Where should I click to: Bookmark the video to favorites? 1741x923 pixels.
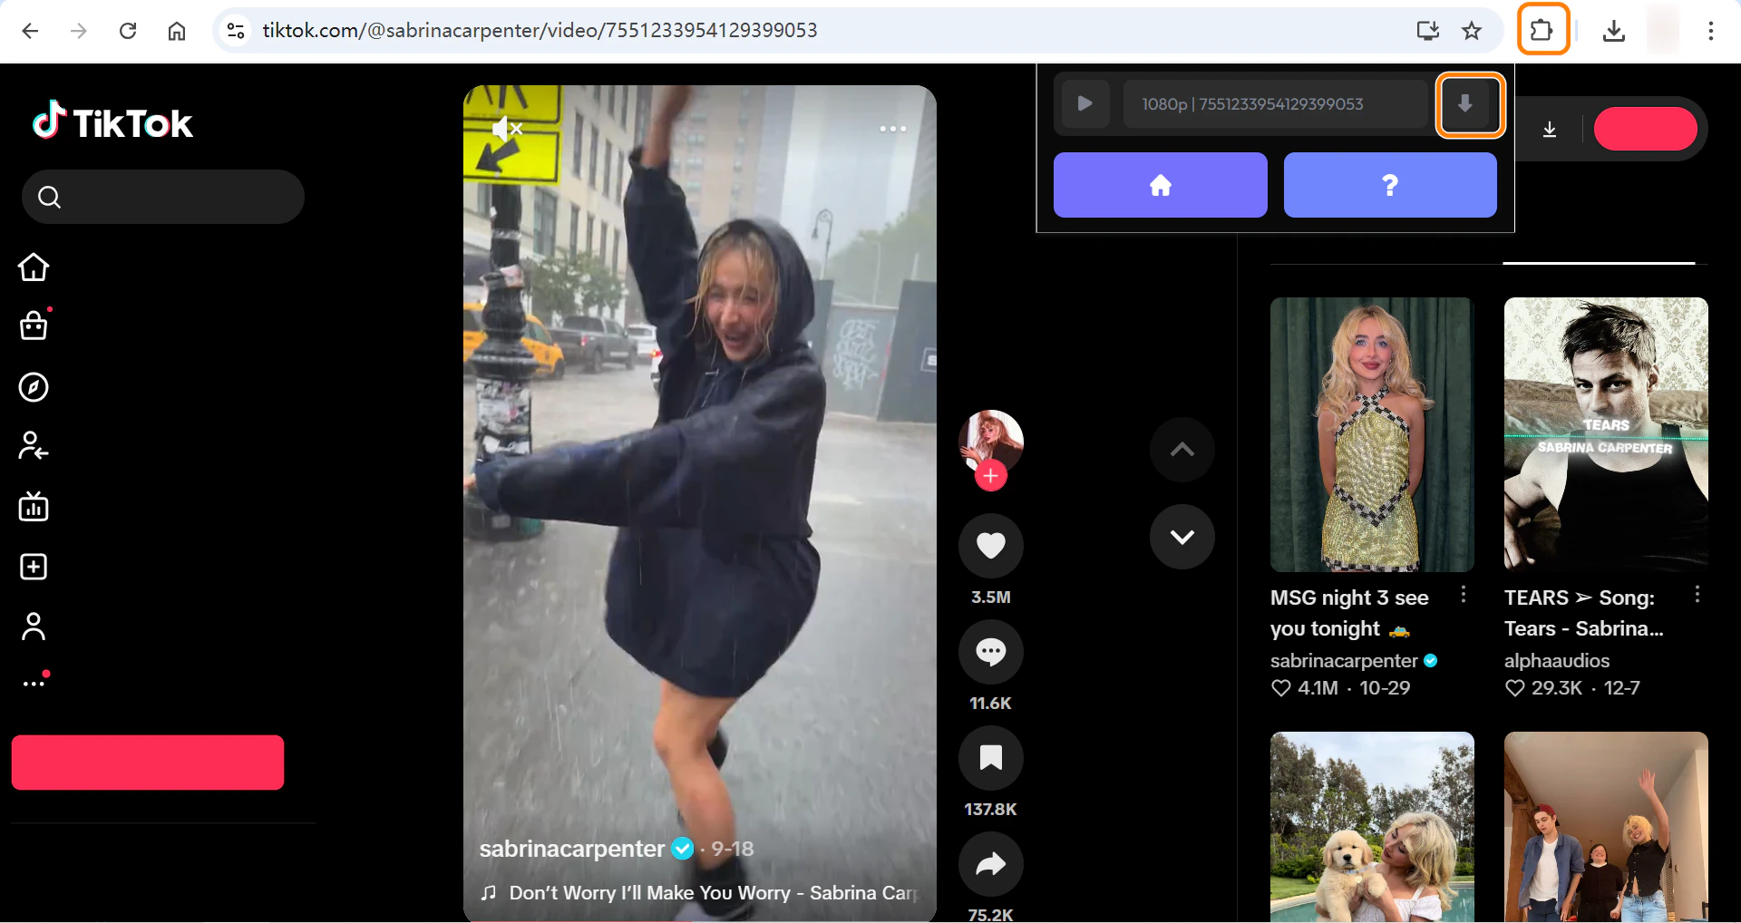click(x=990, y=758)
